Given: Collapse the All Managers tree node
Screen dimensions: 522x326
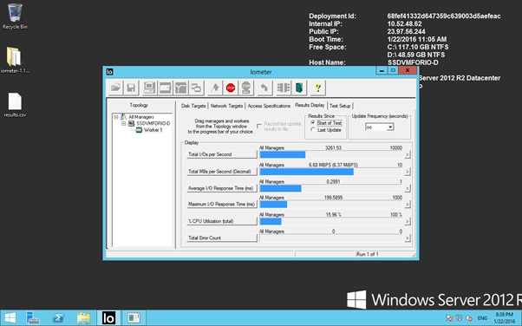Looking at the screenshot, I should click(x=116, y=117).
